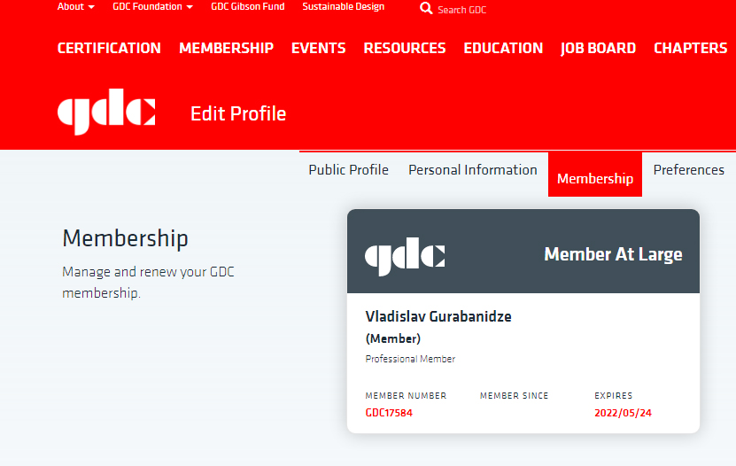This screenshot has width=736, height=466.
Task: Open the Membership main navigation item
Action: click(226, 48)
